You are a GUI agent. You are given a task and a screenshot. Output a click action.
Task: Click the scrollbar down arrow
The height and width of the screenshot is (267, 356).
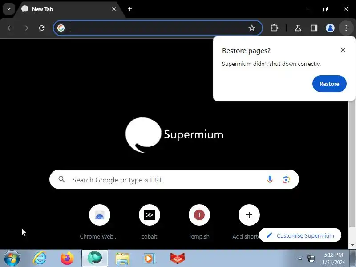tap(352, 246)
